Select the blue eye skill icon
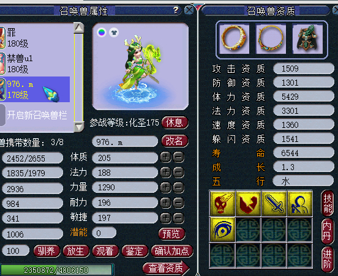The width and height of the screenshot is (338, 276). [x=222, y=229]
